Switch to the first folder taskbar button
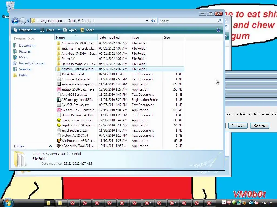 [x=49, y=203]
